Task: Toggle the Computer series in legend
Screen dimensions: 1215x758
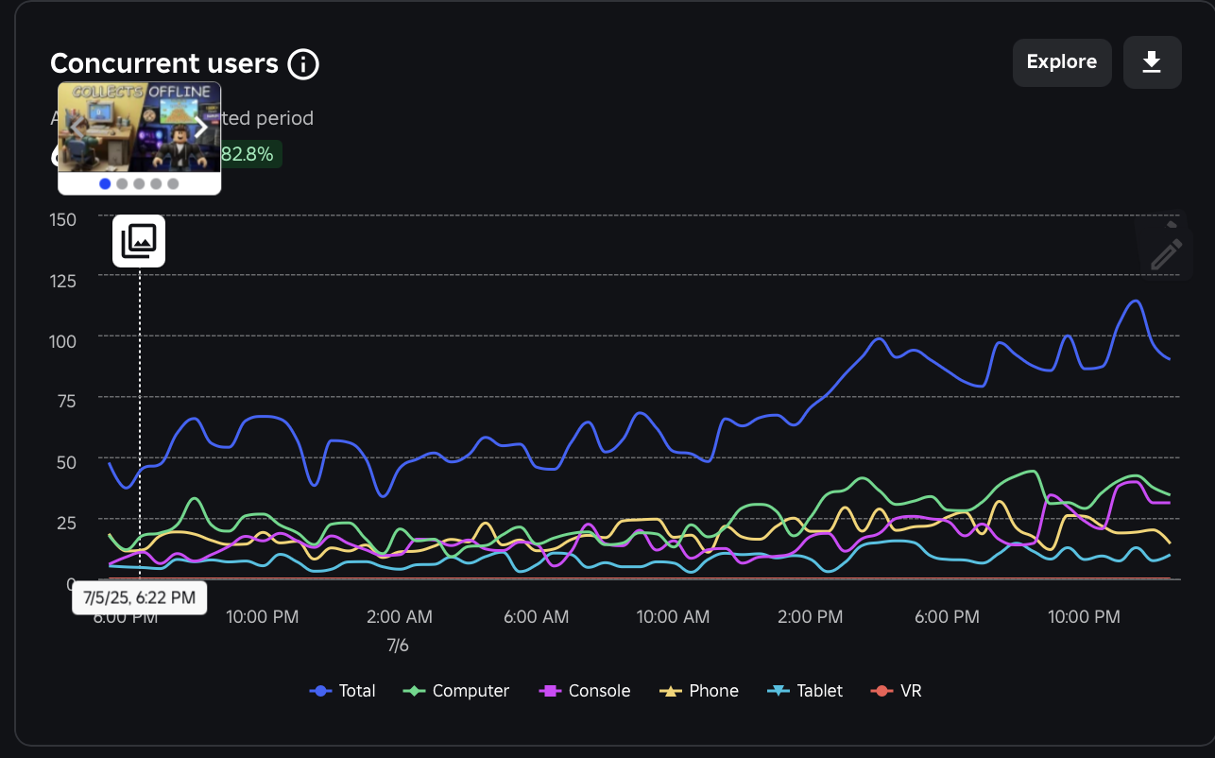Action: click(x=456, y=691)
